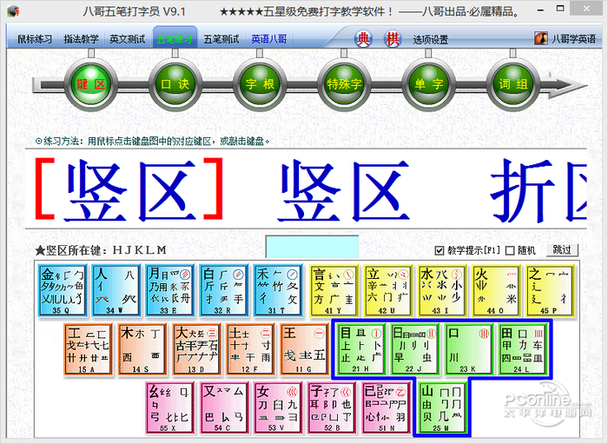Switch to the 英语八哥 tab
The image size is (608, 444).
268,39
